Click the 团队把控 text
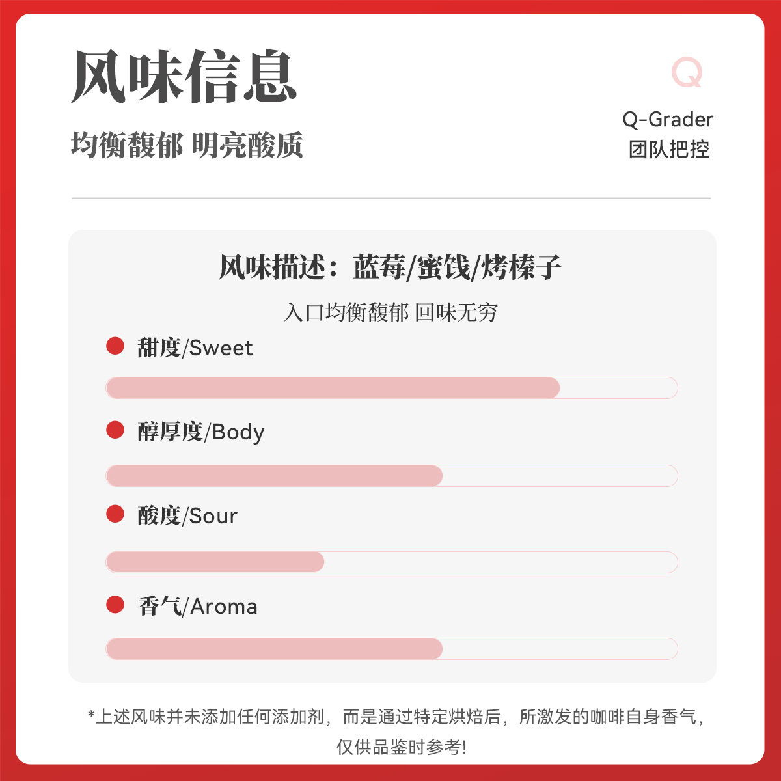This screenshot has width=781, height=781. tap(668, 149)
